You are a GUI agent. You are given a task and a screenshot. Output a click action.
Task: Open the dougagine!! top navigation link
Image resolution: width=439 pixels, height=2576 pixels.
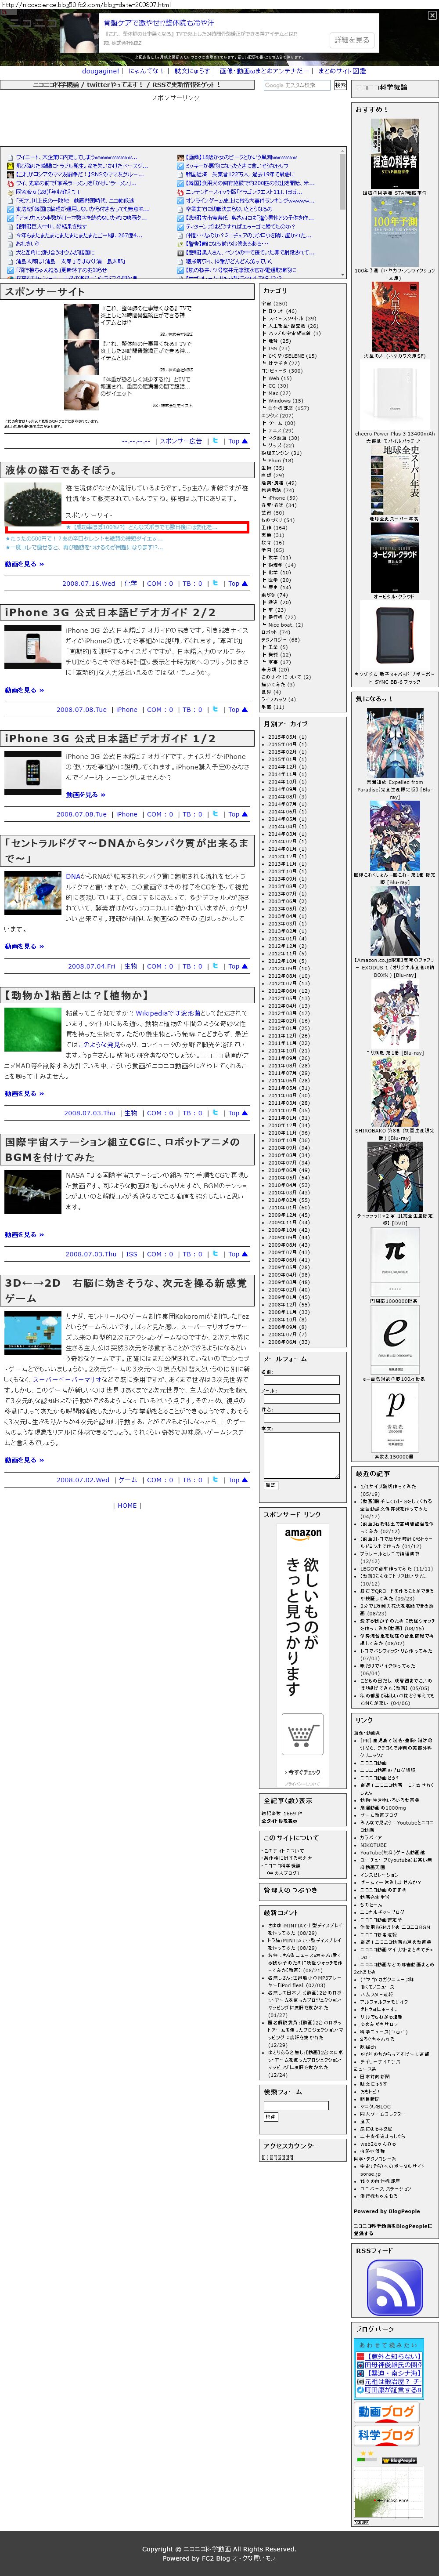(x=102, y=71)
